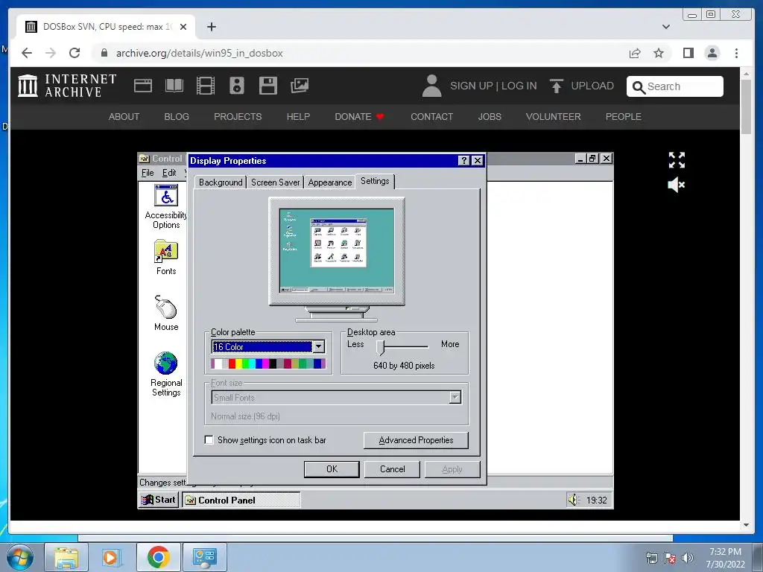This screenshot has width=763, height=572.
Task: Open the File menu in Control Panel
Action: pyautogui.click(x=148, y=173)
